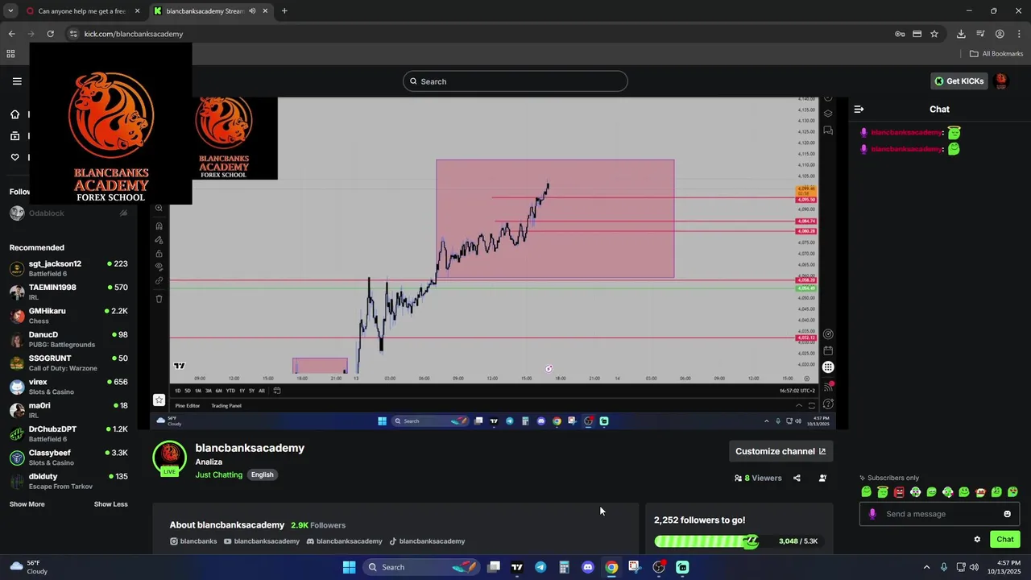The width and height of the screenshot is (1031, 580).
Task: Mute the Kick stream browser tab
Action: [252, 11]
